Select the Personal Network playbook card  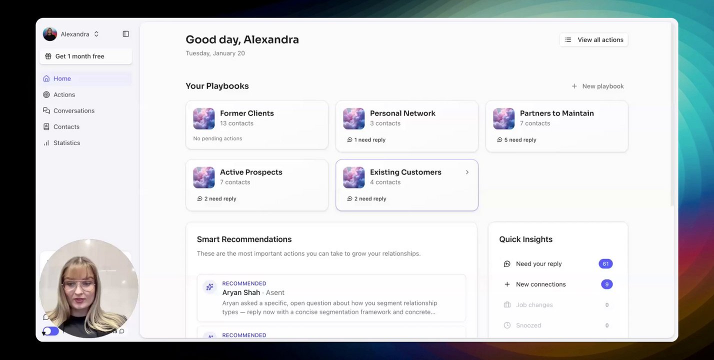click(x=407, y=126)
